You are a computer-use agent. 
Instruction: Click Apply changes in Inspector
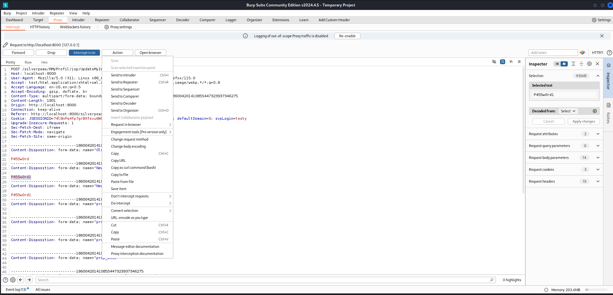coord(583,121)
